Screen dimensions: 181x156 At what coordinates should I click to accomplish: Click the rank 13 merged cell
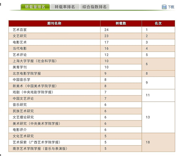tap(158, 117)
